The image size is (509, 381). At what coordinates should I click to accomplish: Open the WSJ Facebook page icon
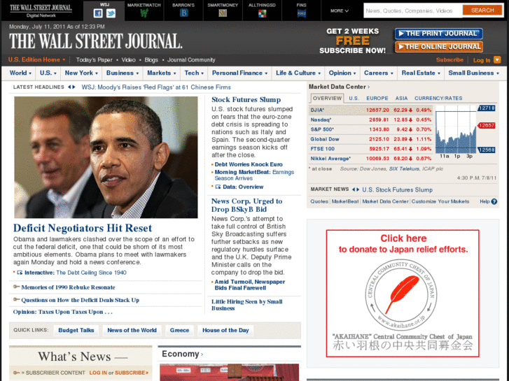tap(98, 13)
